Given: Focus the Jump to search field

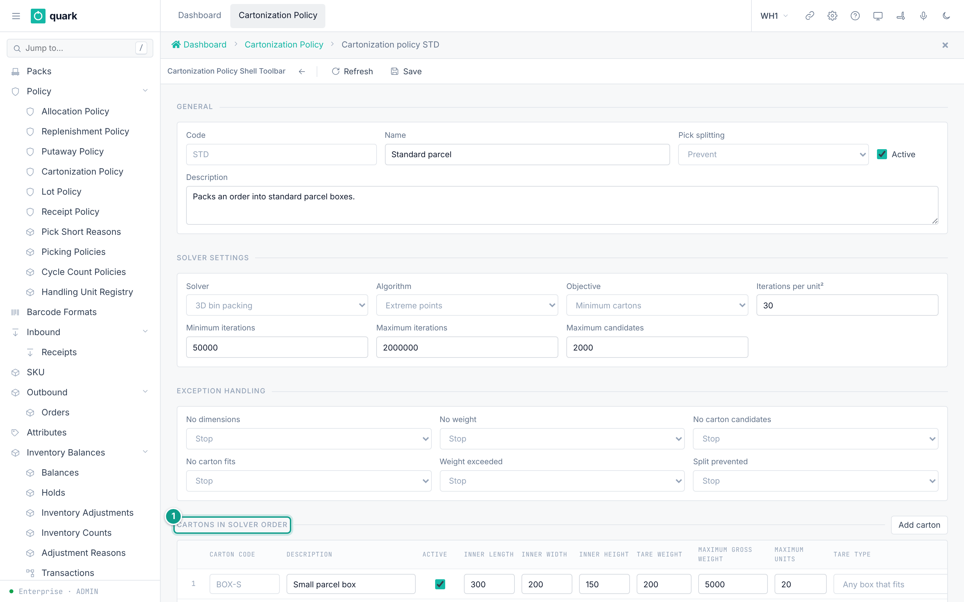Looking at the screenshot, I should pyautogui.click(x=80, y=48).
